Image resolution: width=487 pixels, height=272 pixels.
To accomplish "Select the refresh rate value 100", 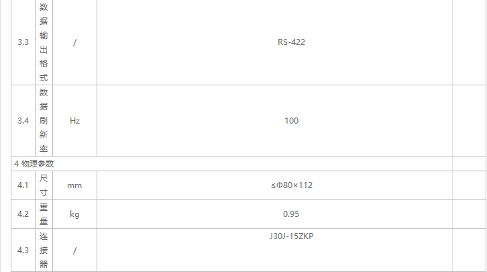I will 291,121.
